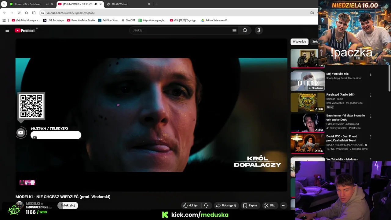Go back with browser back arrow
The image size is (391, 220).
click(x=4, y=13)
